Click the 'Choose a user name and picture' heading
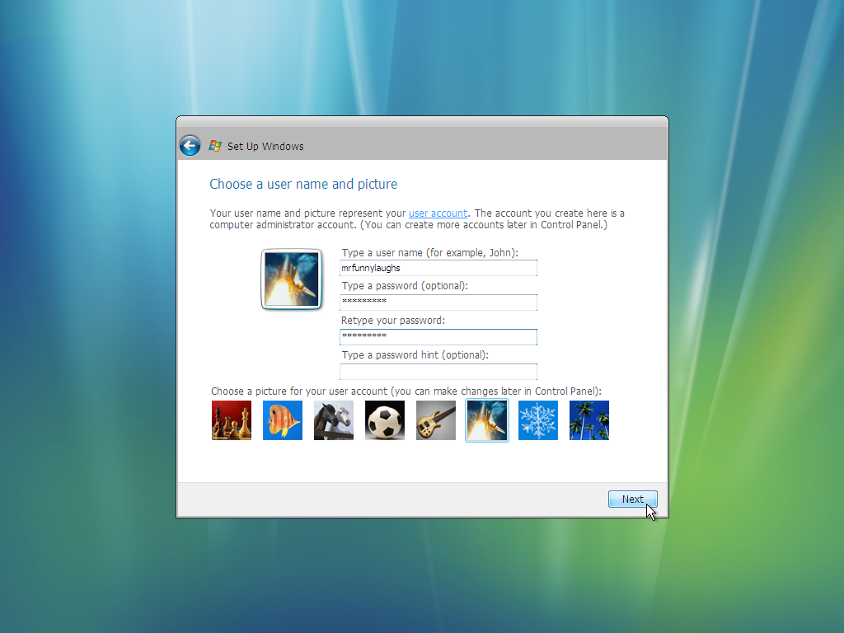This screenshot has width=844, height=633. pos(303,184)
